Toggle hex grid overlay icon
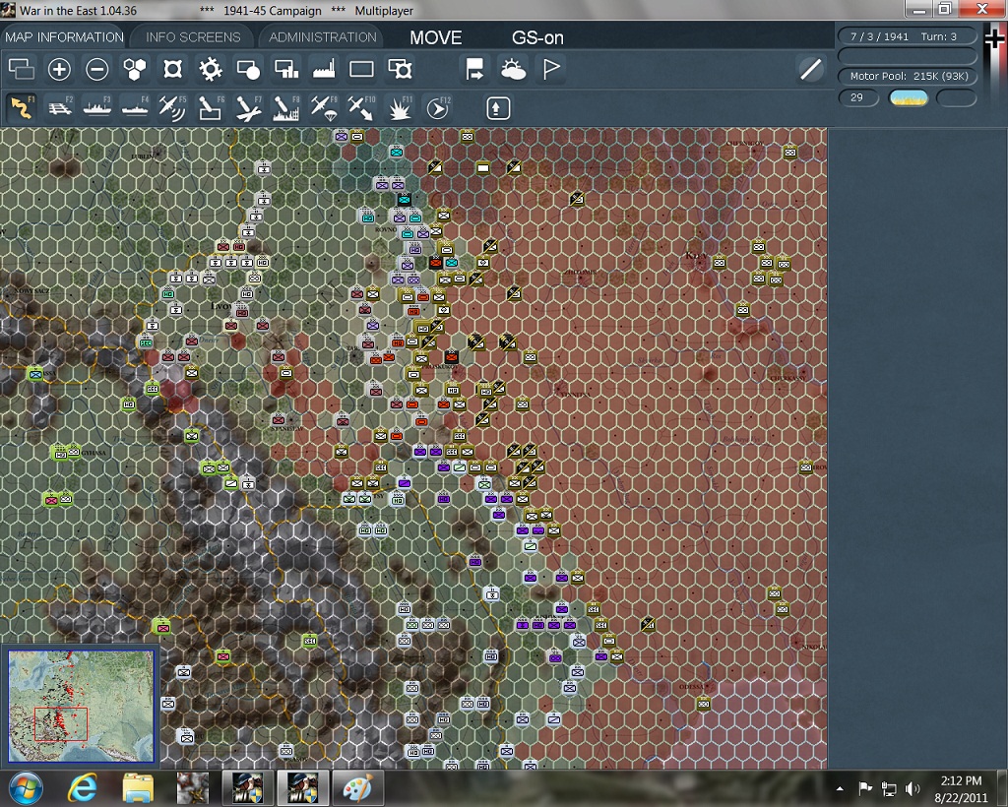Image resolution: width=1008 pixels, height=807 pixels. pyautogui.click(x=135, y=69)
